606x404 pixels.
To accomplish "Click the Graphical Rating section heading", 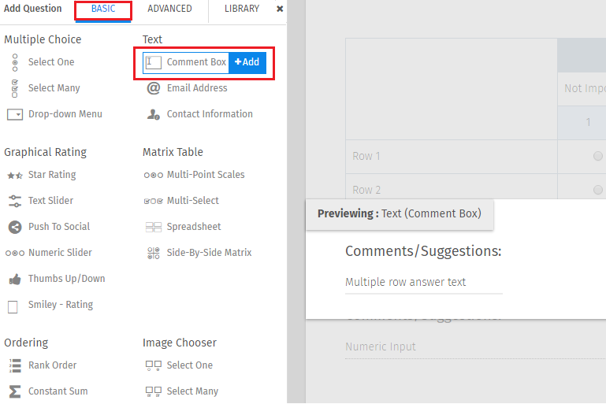I will click(45, 153).
